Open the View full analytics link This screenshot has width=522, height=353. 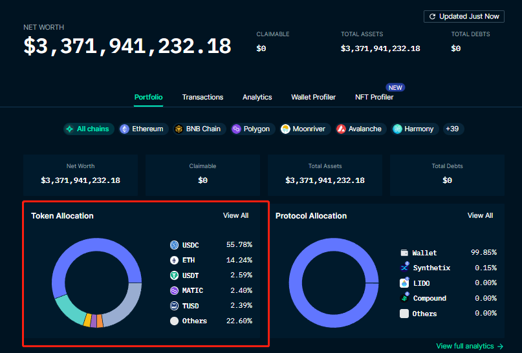coord(470,347)
